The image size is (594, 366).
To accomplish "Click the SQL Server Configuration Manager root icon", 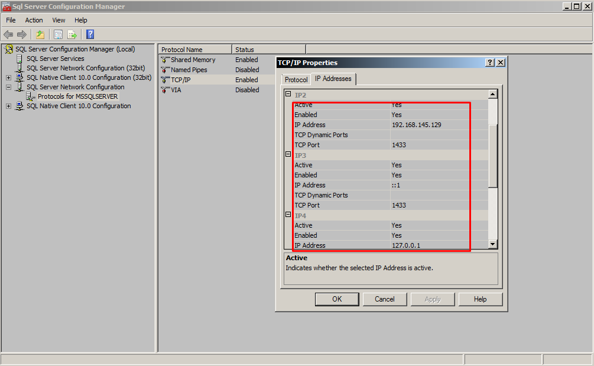I will point(9,49).
